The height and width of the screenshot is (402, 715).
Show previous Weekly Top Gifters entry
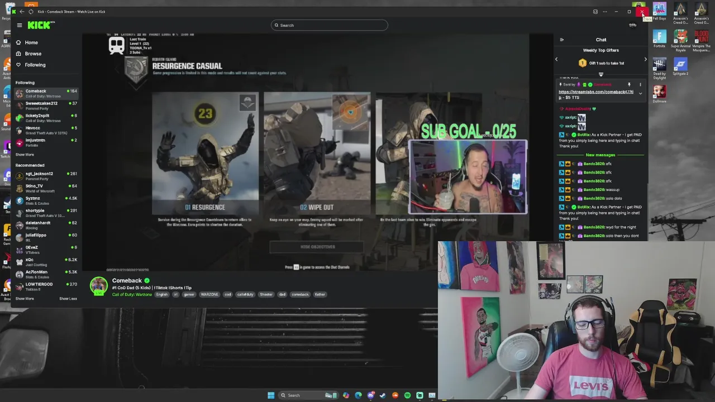pos(556,59)
